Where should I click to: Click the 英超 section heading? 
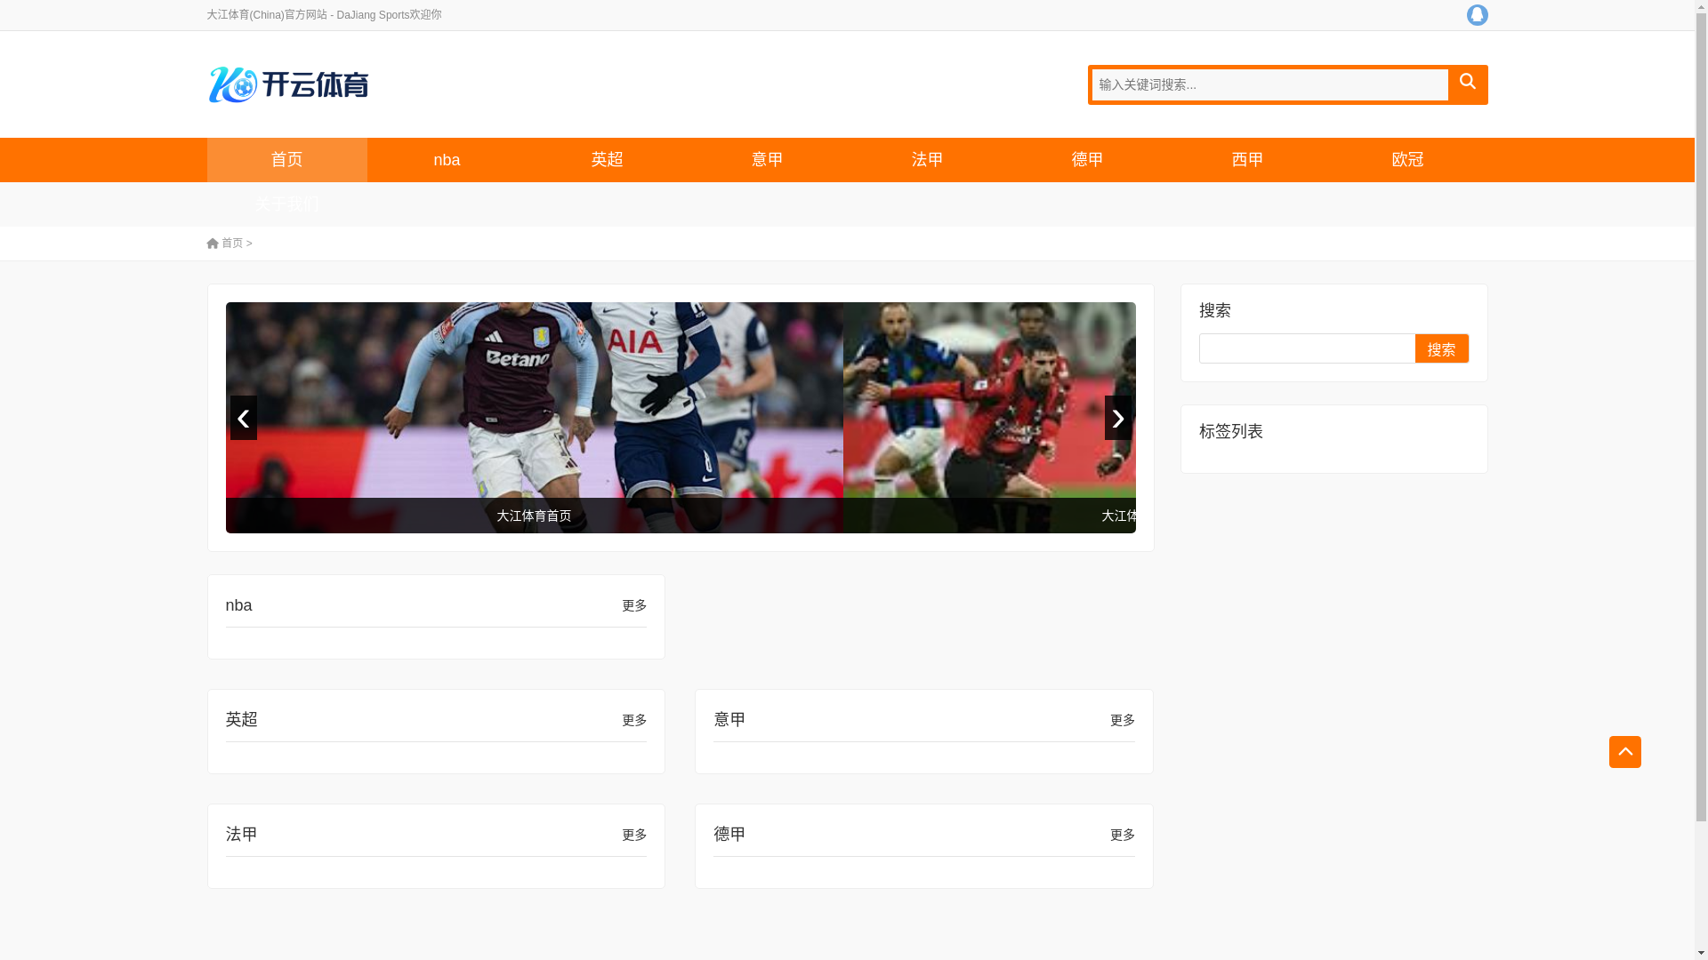click(242, 719)
